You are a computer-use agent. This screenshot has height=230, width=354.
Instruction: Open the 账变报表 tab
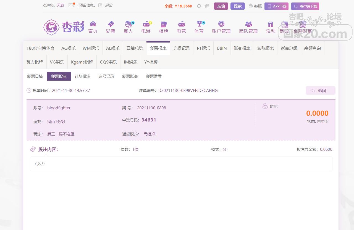(242, 48)
